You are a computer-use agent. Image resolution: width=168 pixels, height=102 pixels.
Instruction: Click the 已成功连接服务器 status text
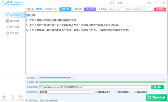point(49,101)
